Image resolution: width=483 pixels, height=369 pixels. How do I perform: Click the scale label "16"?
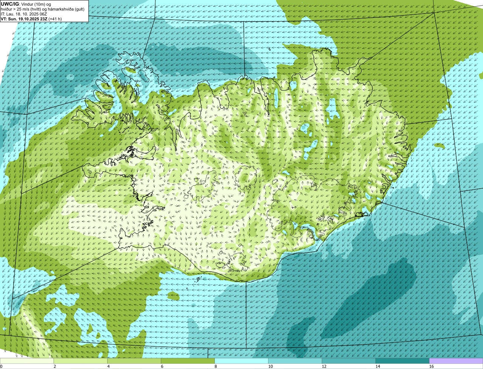pos(431,366)
